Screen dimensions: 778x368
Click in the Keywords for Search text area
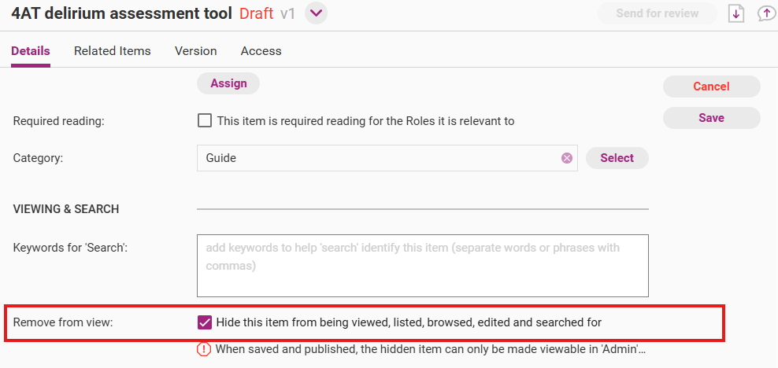(x=422, y=265)
